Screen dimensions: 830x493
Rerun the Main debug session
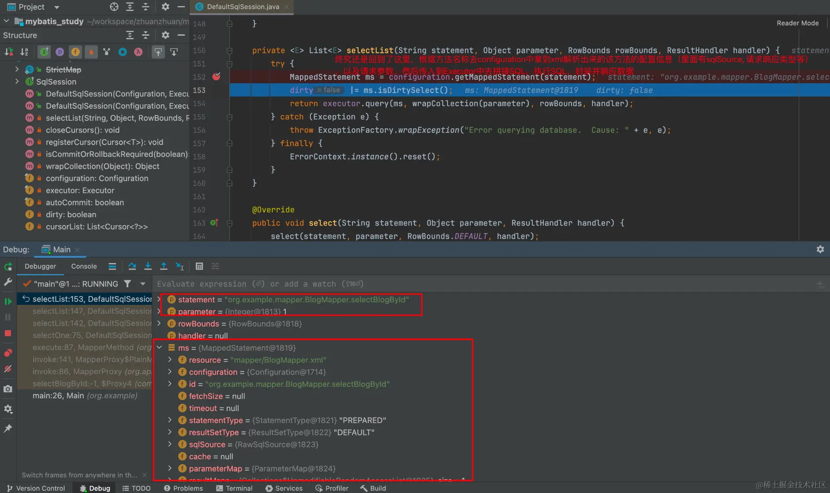point(8,267)
